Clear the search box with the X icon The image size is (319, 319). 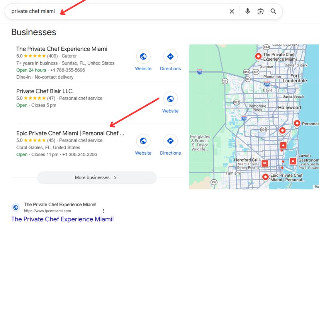[232, 12]
